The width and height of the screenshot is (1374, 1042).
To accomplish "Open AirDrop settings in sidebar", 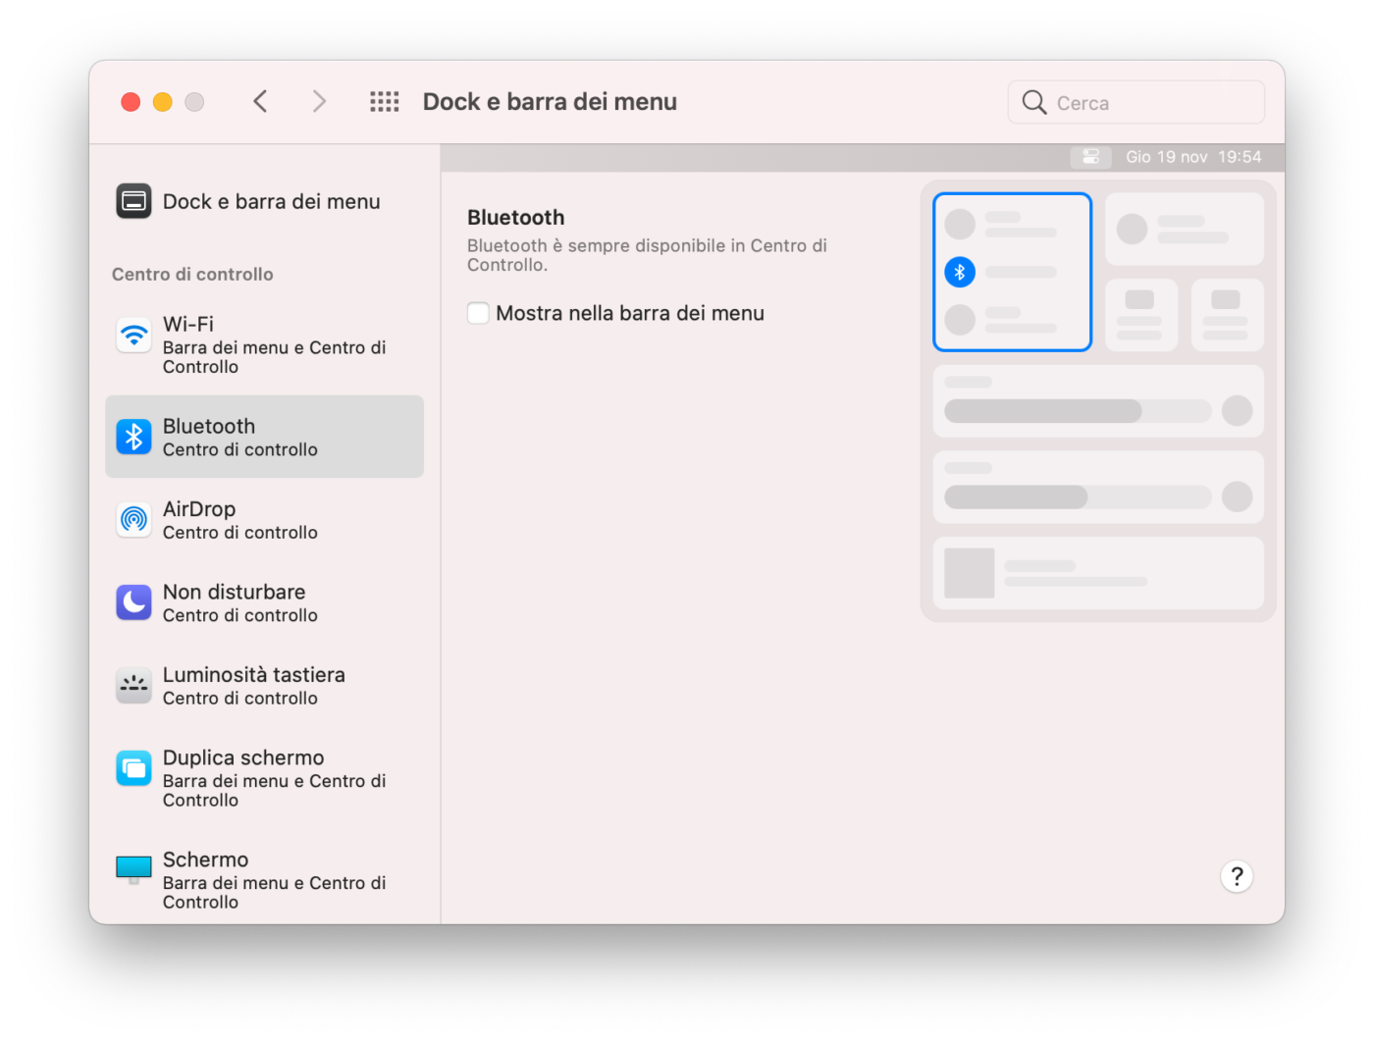I will click(x=265, y=520).
